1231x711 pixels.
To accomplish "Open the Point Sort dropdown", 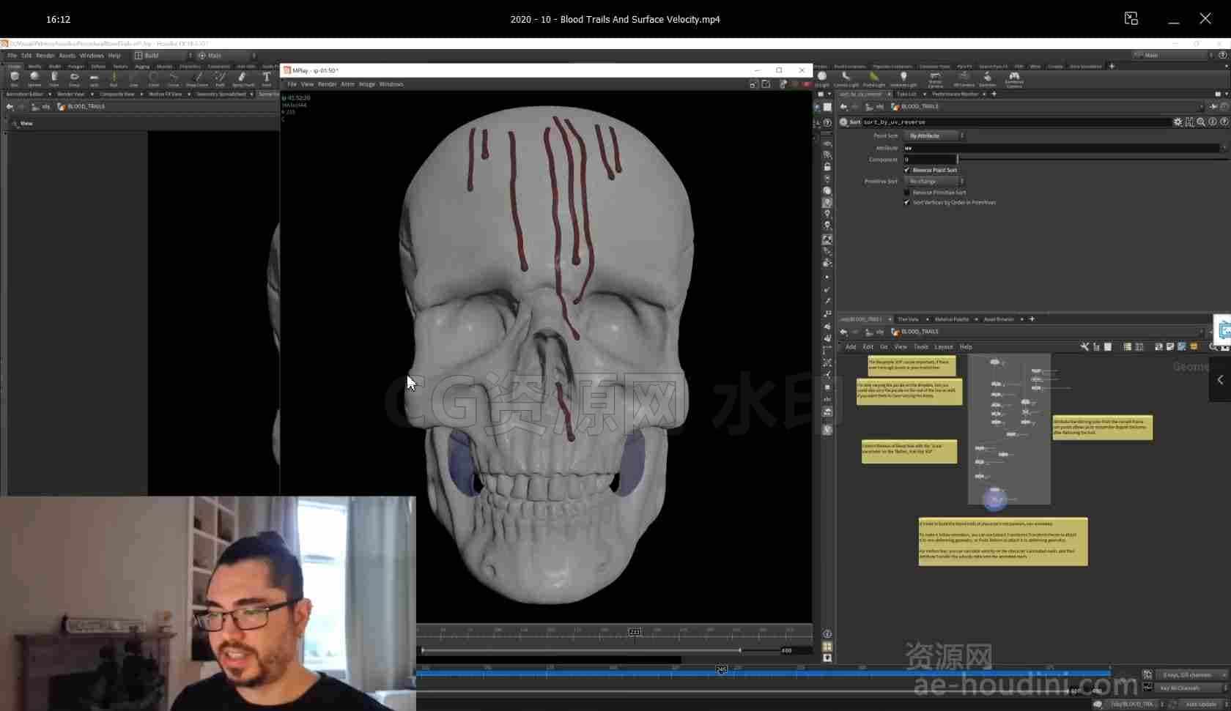I will click(x=935, y=135).
